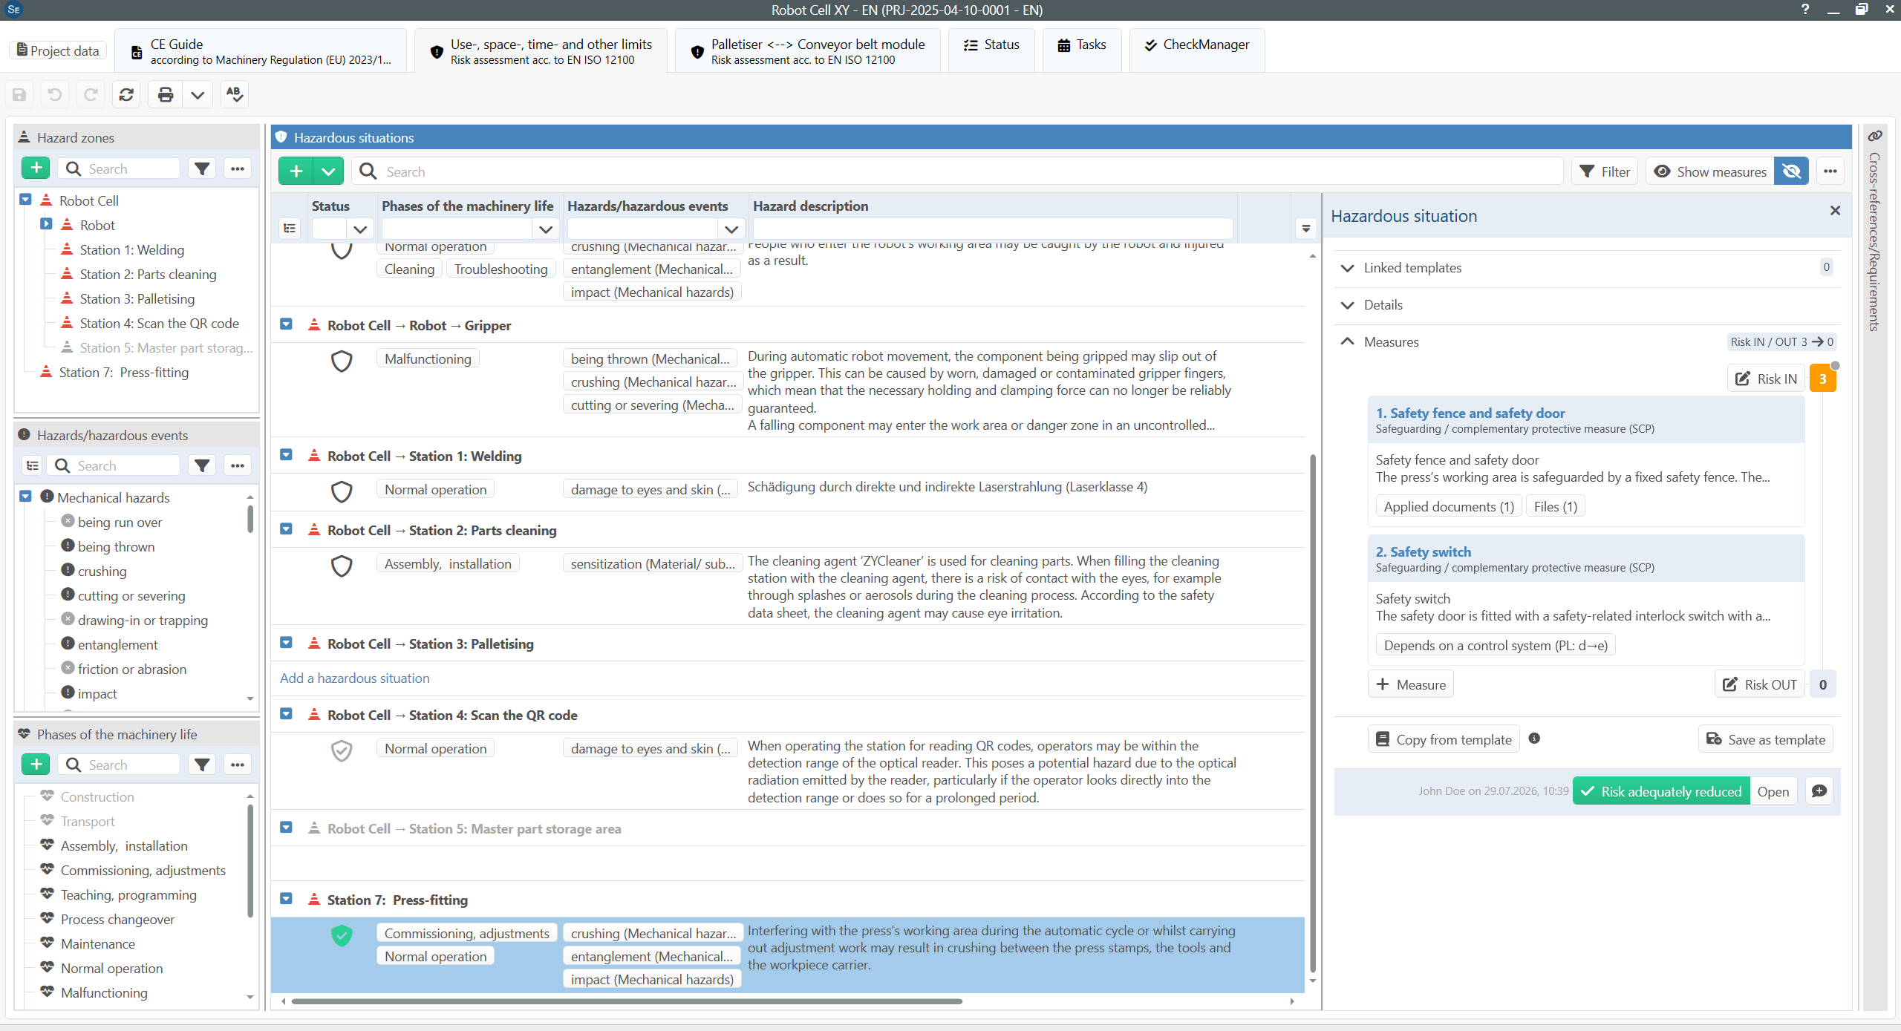Toggle hide measures crossed-eye button
The width and height of the screenshot is (1901, 1031).
[x=1791, y=171]
